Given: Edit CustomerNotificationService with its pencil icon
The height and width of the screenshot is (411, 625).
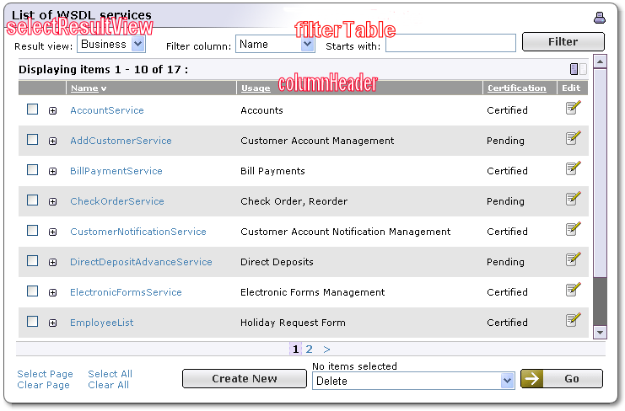Looking at the screenshot, I should [573, 229].
